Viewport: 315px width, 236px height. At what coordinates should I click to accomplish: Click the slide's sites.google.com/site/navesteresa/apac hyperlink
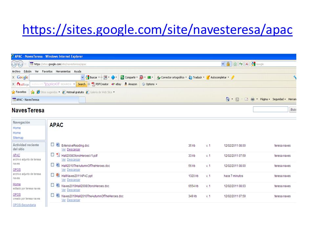157,29
